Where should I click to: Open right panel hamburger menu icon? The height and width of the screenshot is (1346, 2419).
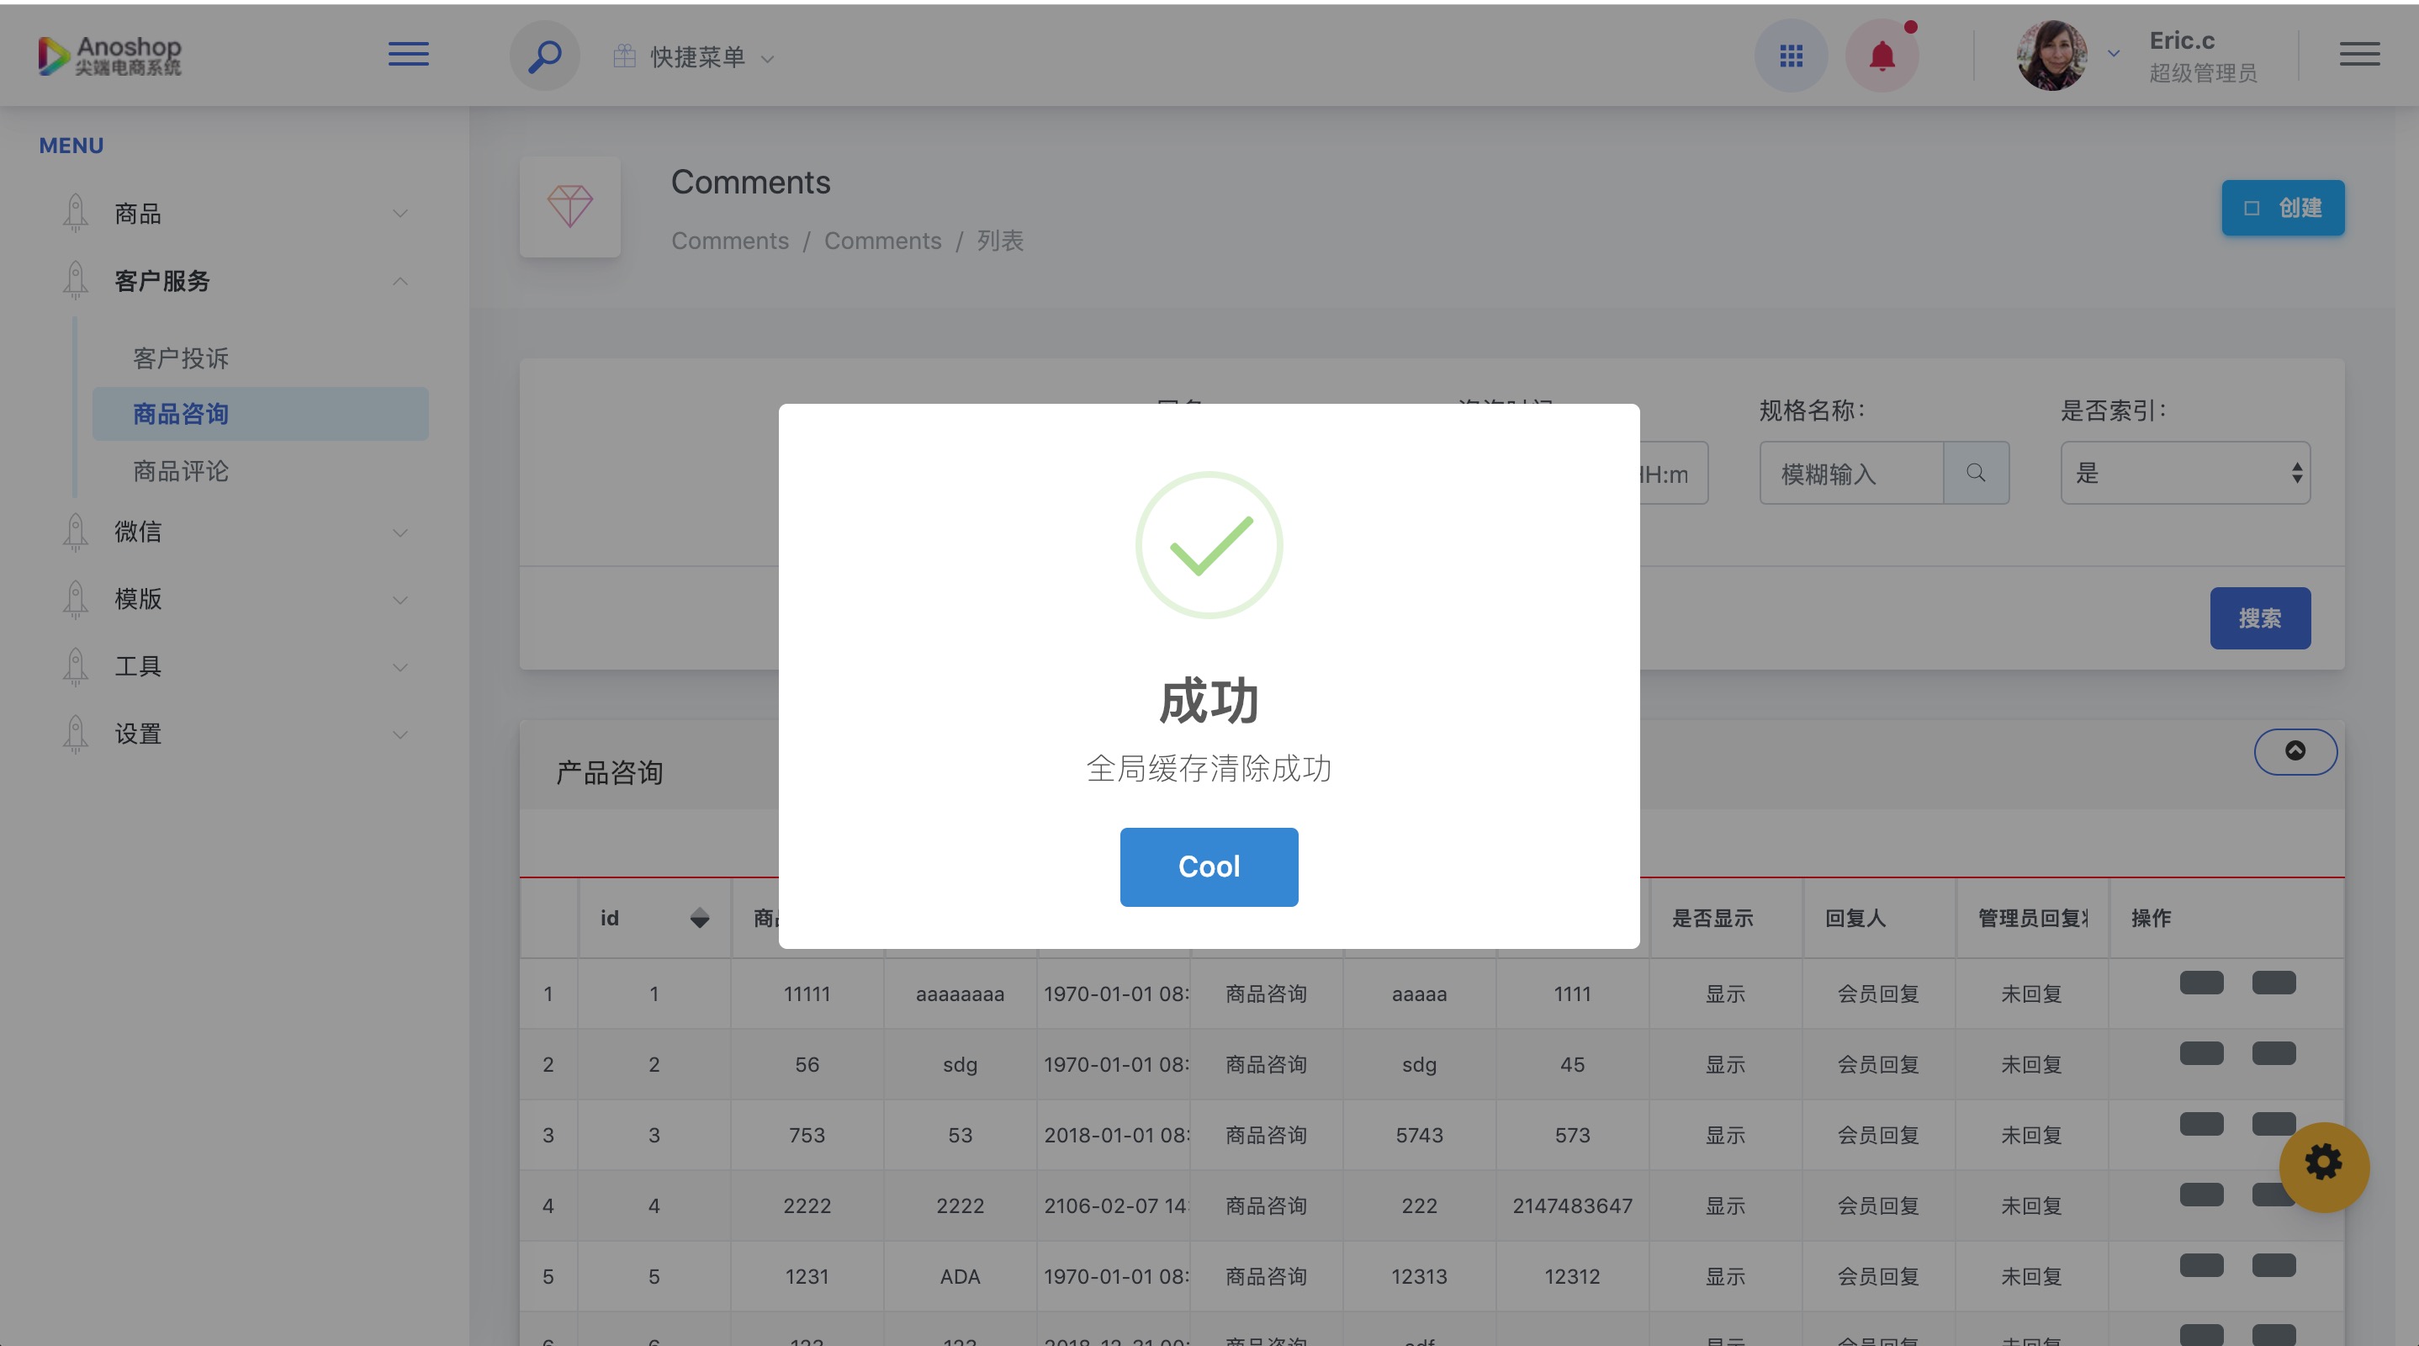coord(2359,55)
